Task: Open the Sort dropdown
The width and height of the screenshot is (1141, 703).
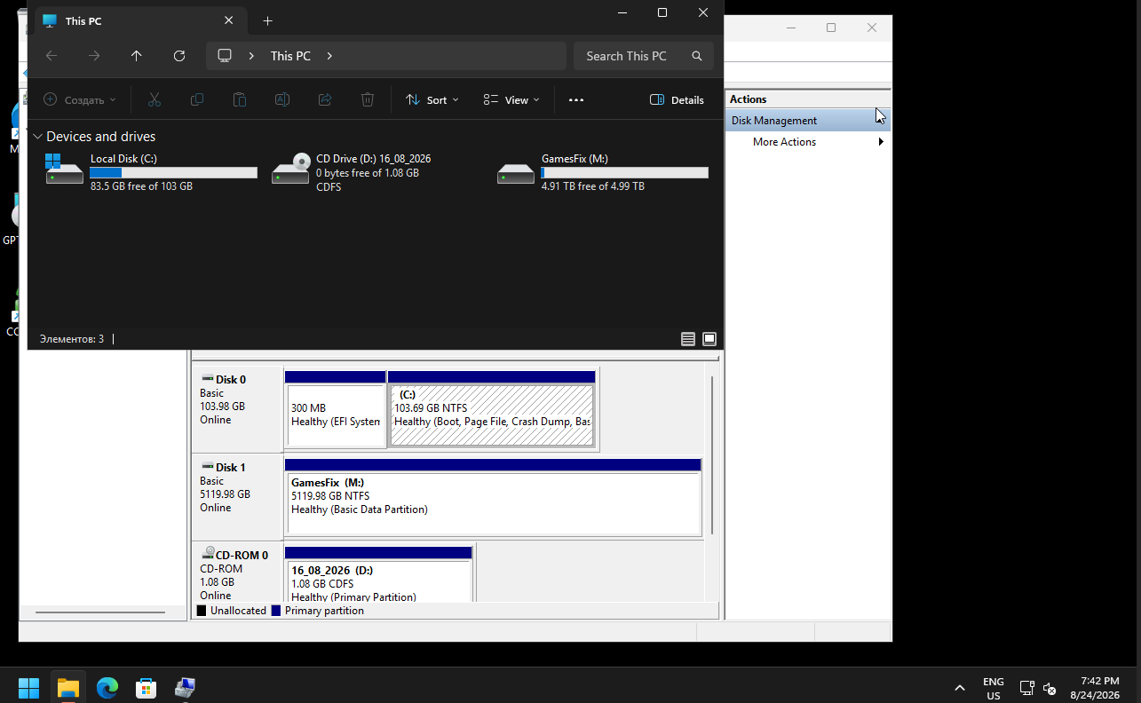Action: point(432,100)
